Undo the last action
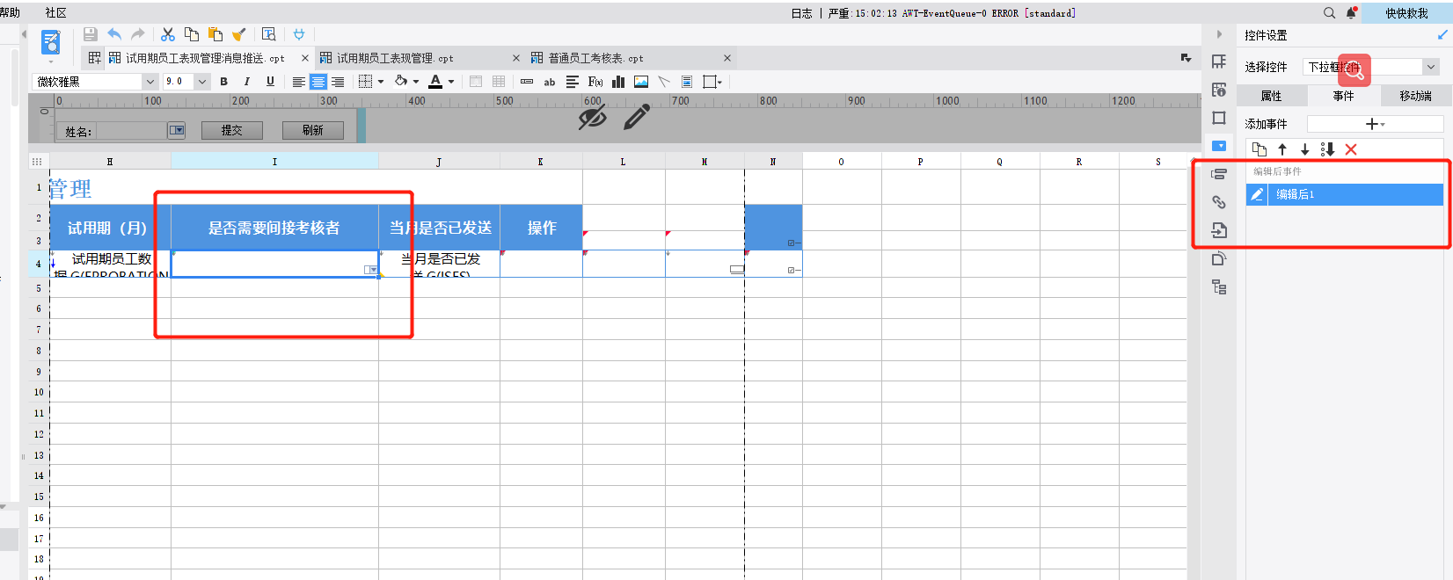The image size is (1453, 580). coord(114,34)
